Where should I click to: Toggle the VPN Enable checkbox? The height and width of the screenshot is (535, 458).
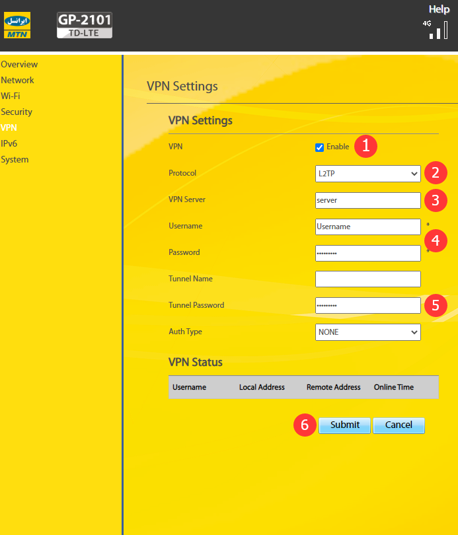[320, 147]
